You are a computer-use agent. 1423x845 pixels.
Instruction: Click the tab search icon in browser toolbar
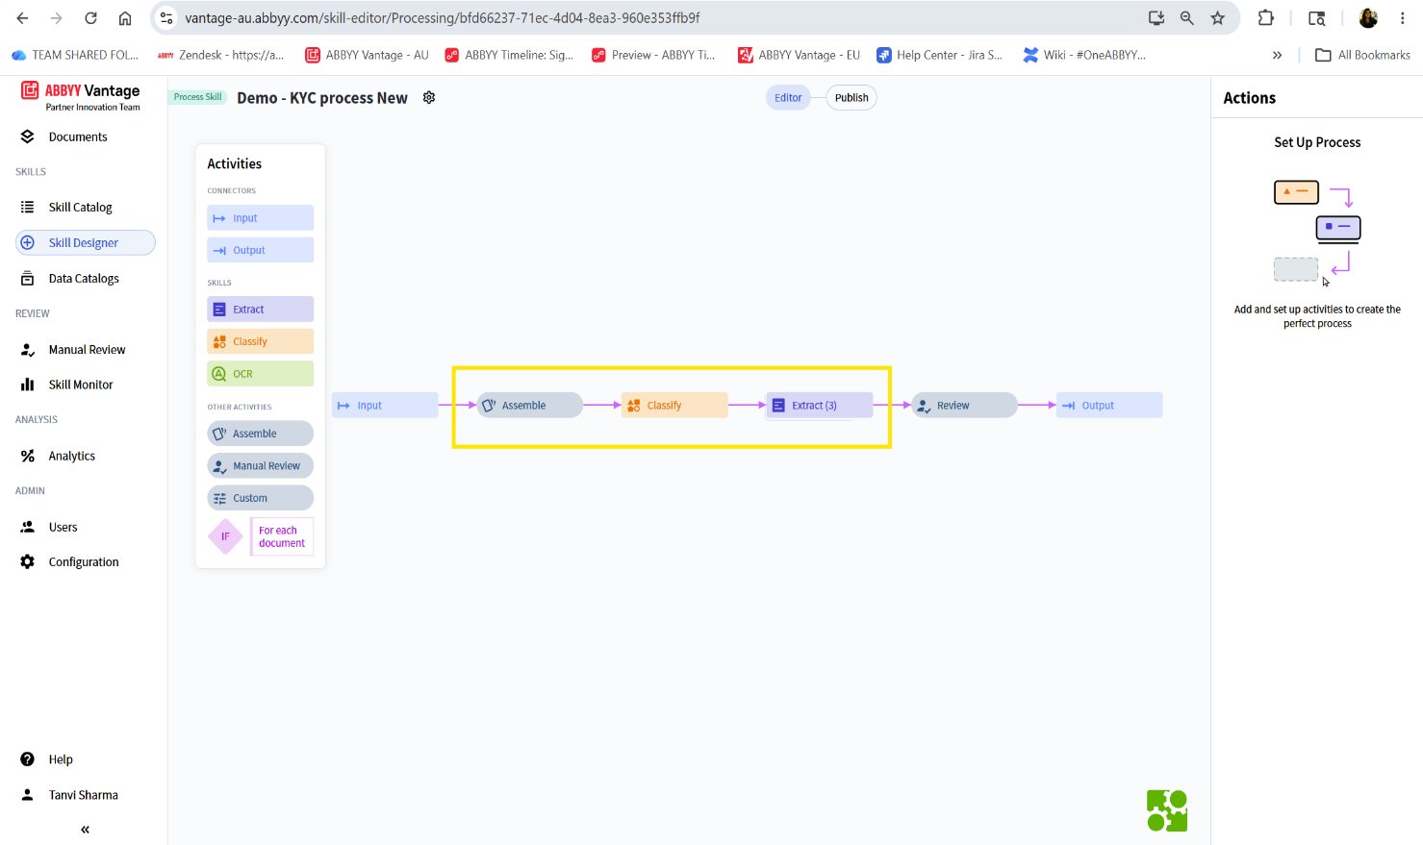[x=1317, y=17]
